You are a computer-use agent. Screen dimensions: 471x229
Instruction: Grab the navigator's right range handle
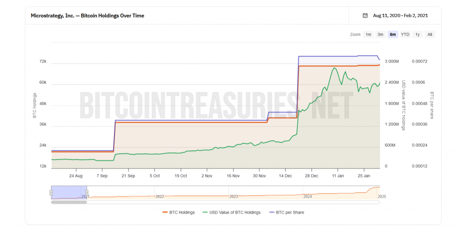[x=86, y=192]
